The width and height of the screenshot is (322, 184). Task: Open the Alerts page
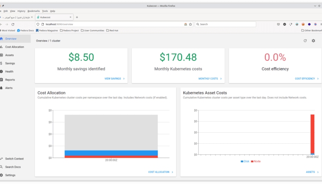9,88
